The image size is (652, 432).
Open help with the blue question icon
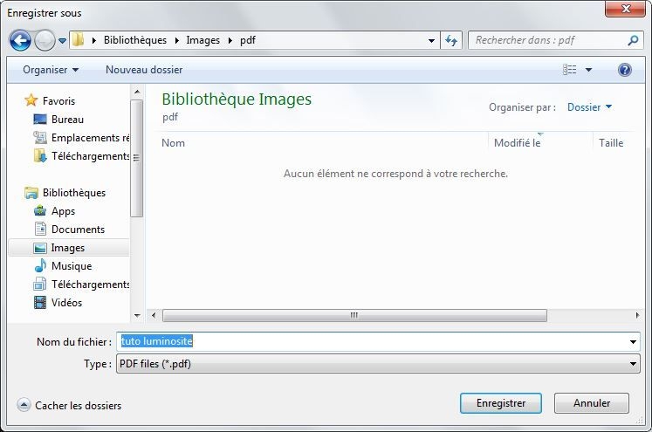click(x=625, y=70)
